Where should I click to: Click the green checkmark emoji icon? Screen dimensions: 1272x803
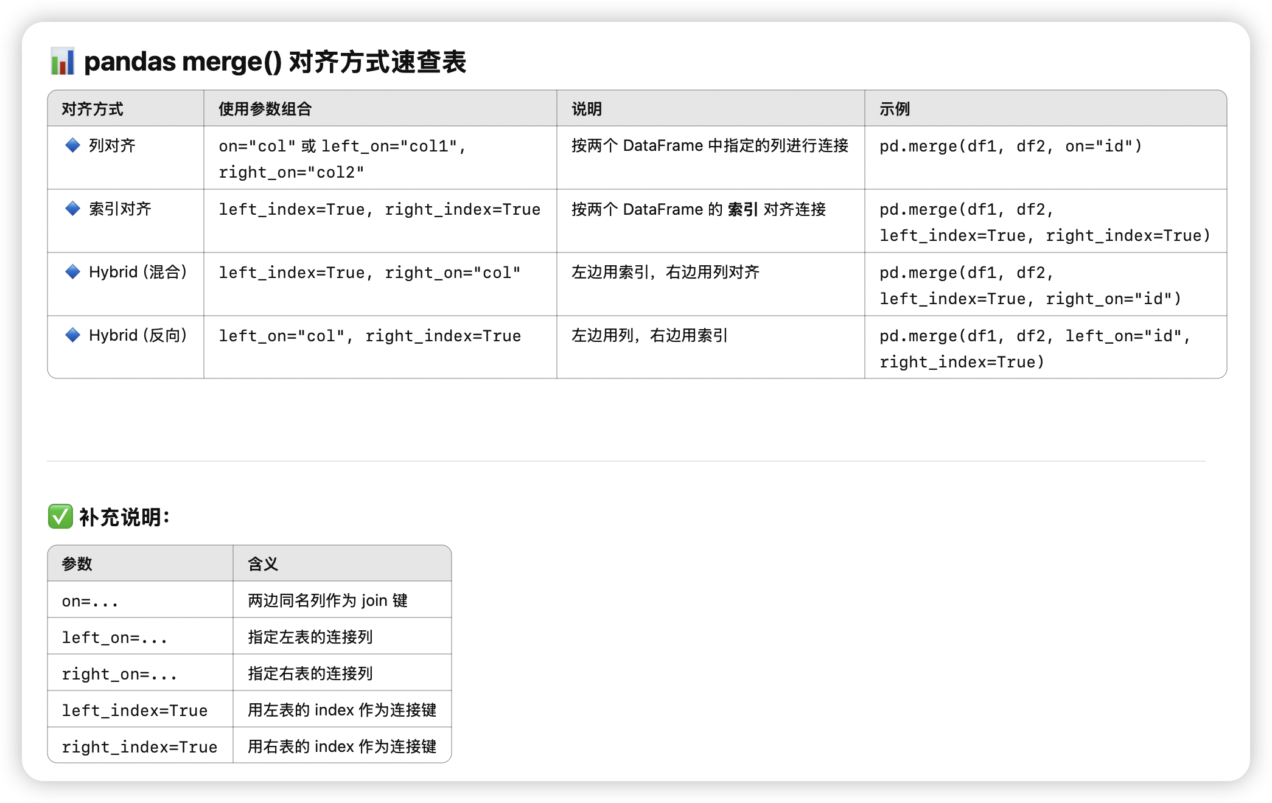(60, 516)
